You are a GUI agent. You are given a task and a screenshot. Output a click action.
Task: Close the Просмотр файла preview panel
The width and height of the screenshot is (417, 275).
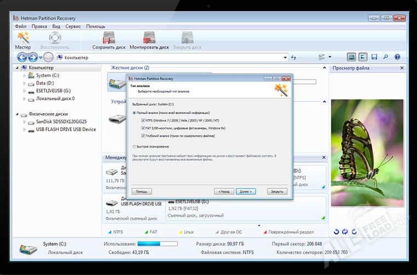(402, 68)
